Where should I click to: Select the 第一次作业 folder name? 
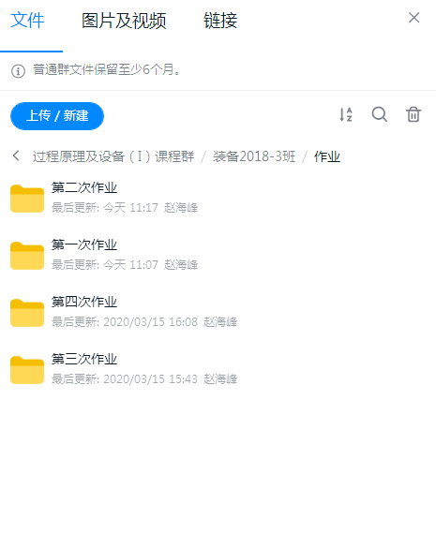pyautogui.click(x=84, y=244)
